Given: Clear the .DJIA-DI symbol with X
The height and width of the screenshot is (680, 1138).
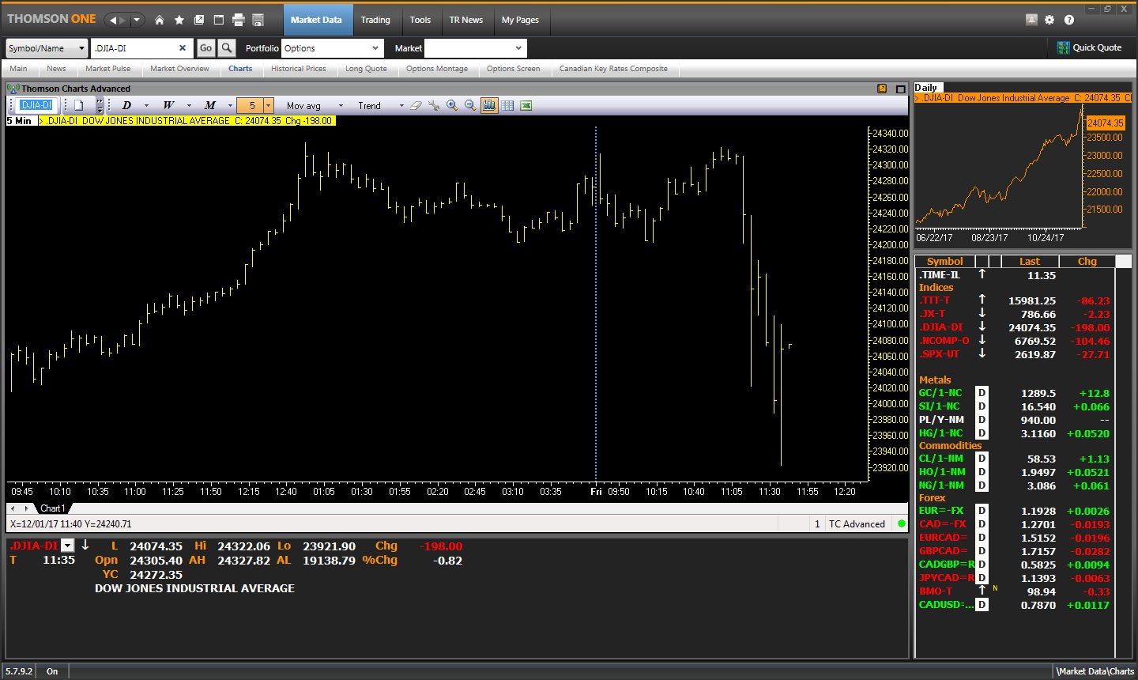Looking at the screenshot, I should point(183,48).
